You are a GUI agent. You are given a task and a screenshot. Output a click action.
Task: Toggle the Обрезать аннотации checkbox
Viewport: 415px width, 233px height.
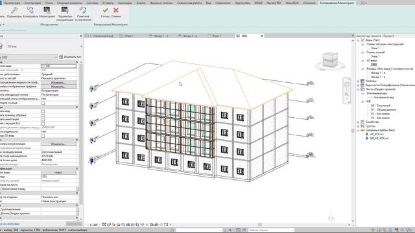pos(43,119)
